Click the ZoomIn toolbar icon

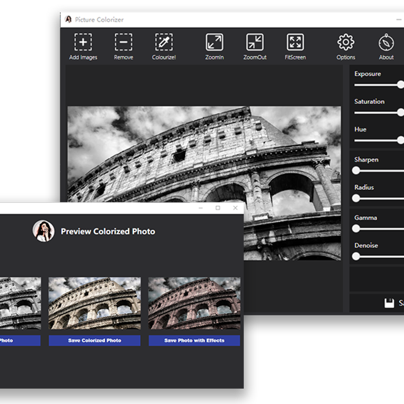point(214,42)
